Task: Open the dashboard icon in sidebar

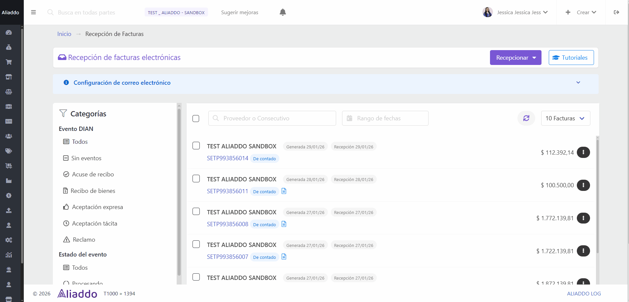Action: [9, 32]
